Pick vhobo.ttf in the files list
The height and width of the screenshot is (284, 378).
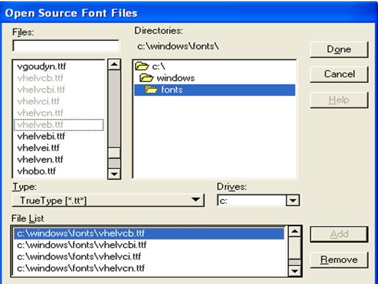pos(37,171)
